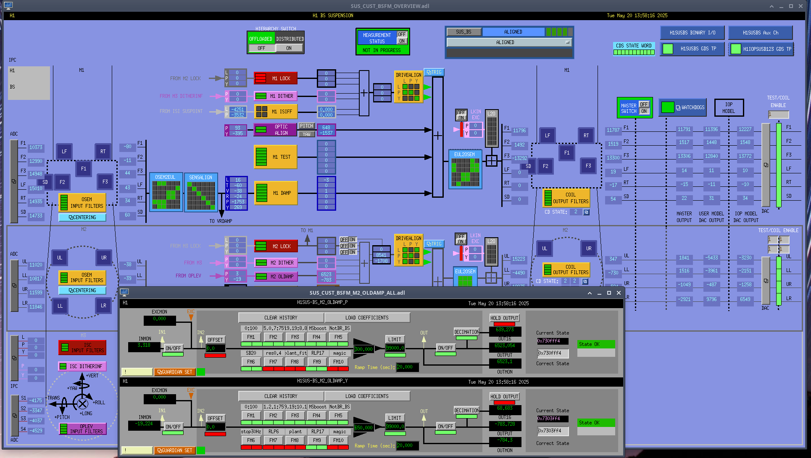
Task: Open the M1 EUL2OSEM matrix
Action: [465, 170]
